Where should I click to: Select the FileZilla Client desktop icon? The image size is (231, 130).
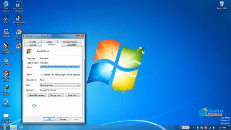pos(6,76)
